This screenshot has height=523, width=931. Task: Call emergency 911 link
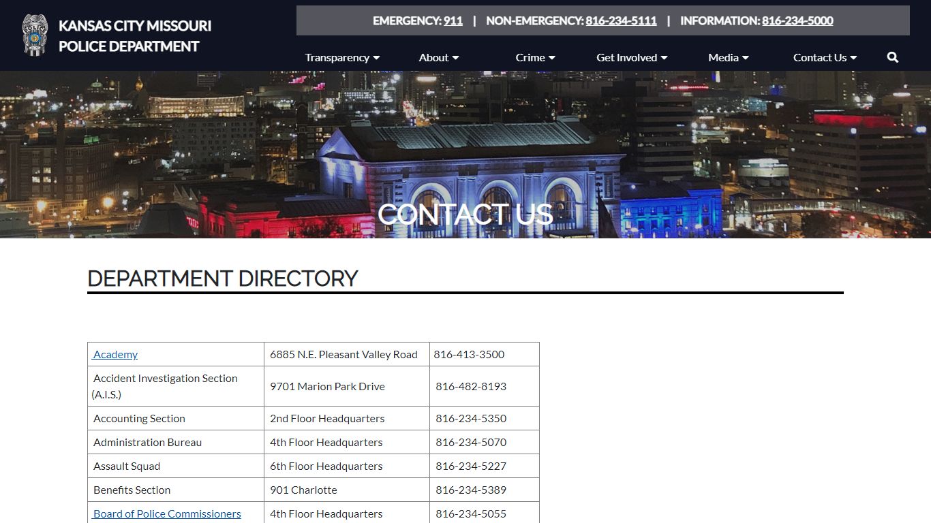[453, 20]
